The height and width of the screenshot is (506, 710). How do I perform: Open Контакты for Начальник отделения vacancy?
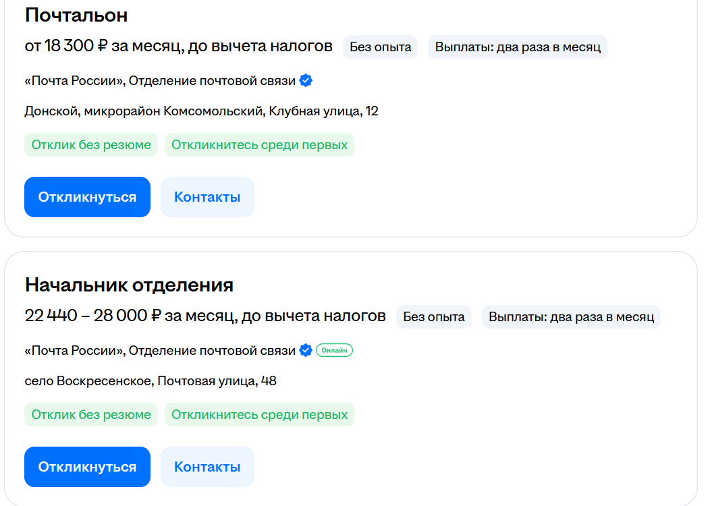tap(207, 467)
